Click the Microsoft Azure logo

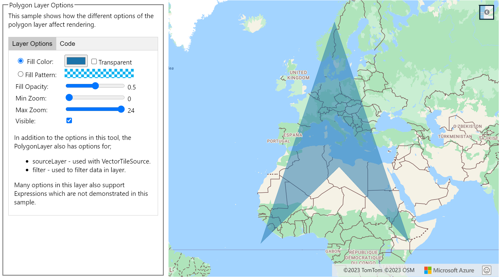(x=449, y=270)
